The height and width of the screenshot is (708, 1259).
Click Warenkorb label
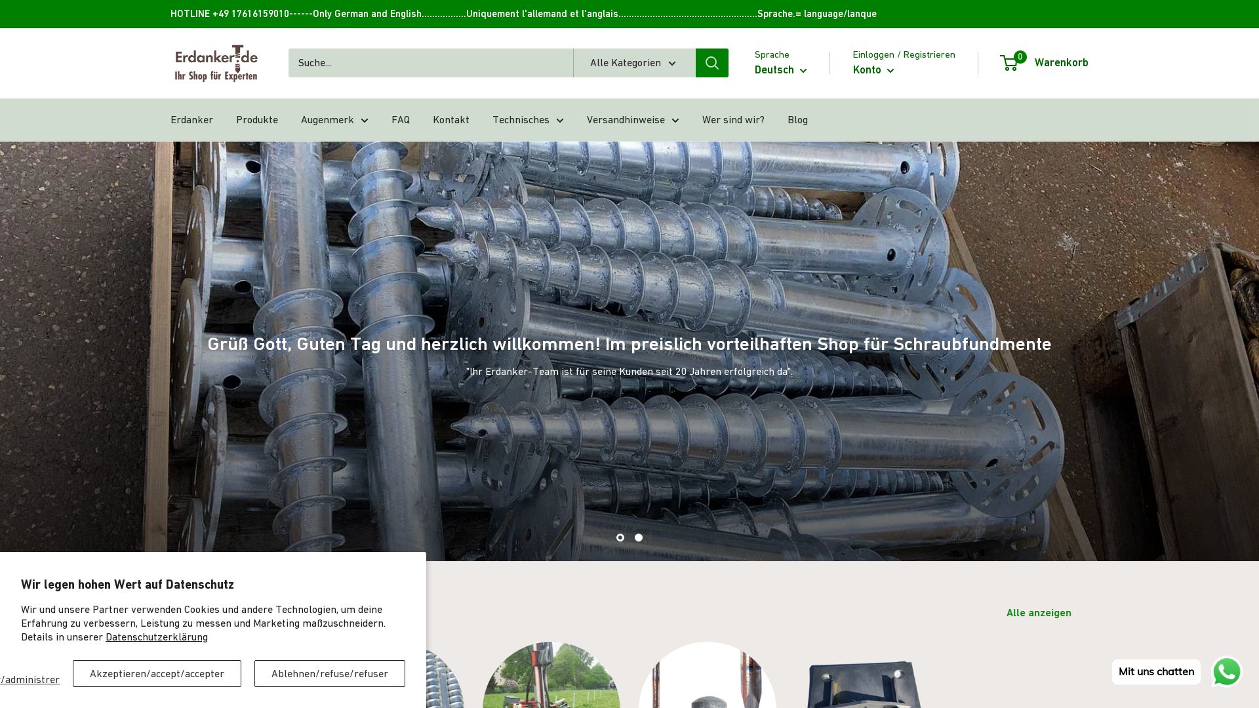pyautogui.click(x=1061, y=63)
